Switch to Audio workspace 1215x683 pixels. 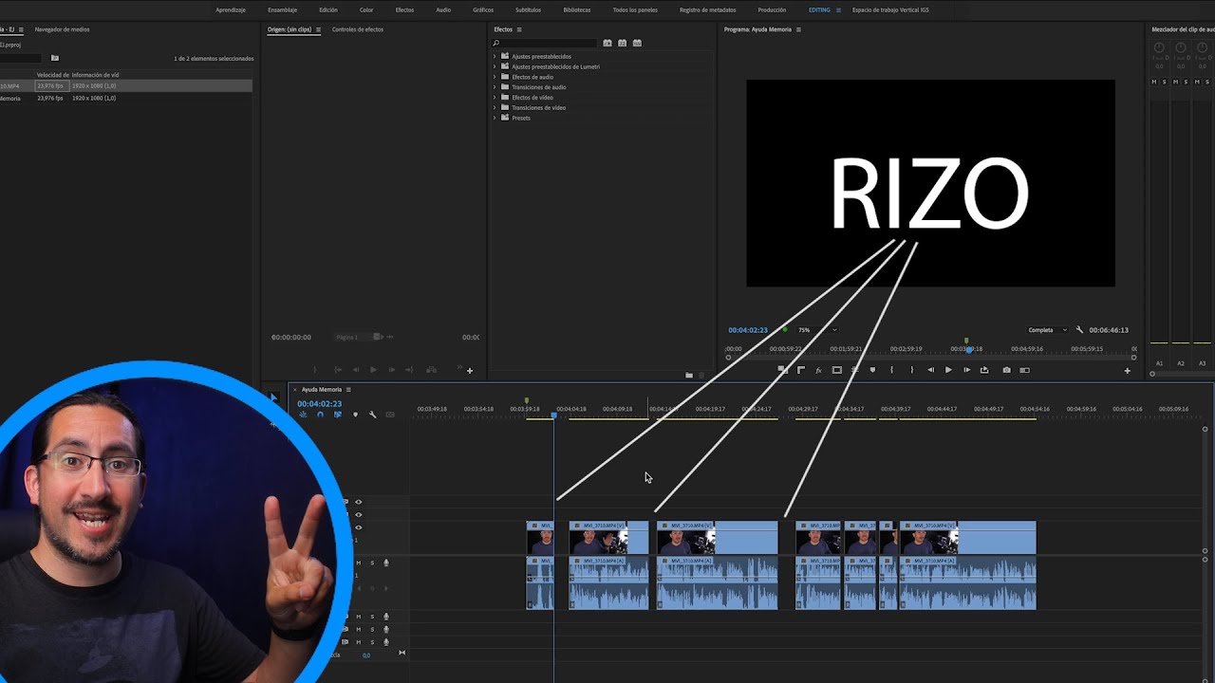(x=443, y=9)
